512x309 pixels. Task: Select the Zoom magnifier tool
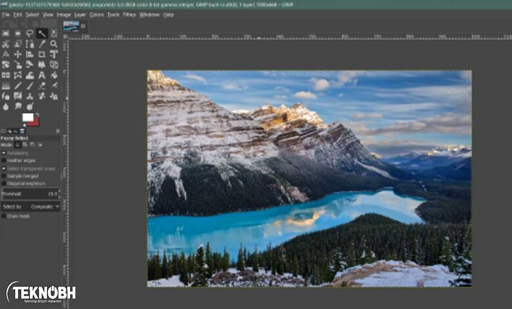[54, 44]
